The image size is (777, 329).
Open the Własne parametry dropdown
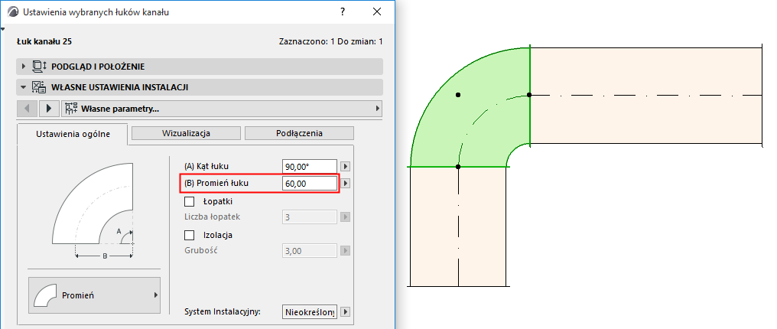pyautogui.click(x=222, y=109)
